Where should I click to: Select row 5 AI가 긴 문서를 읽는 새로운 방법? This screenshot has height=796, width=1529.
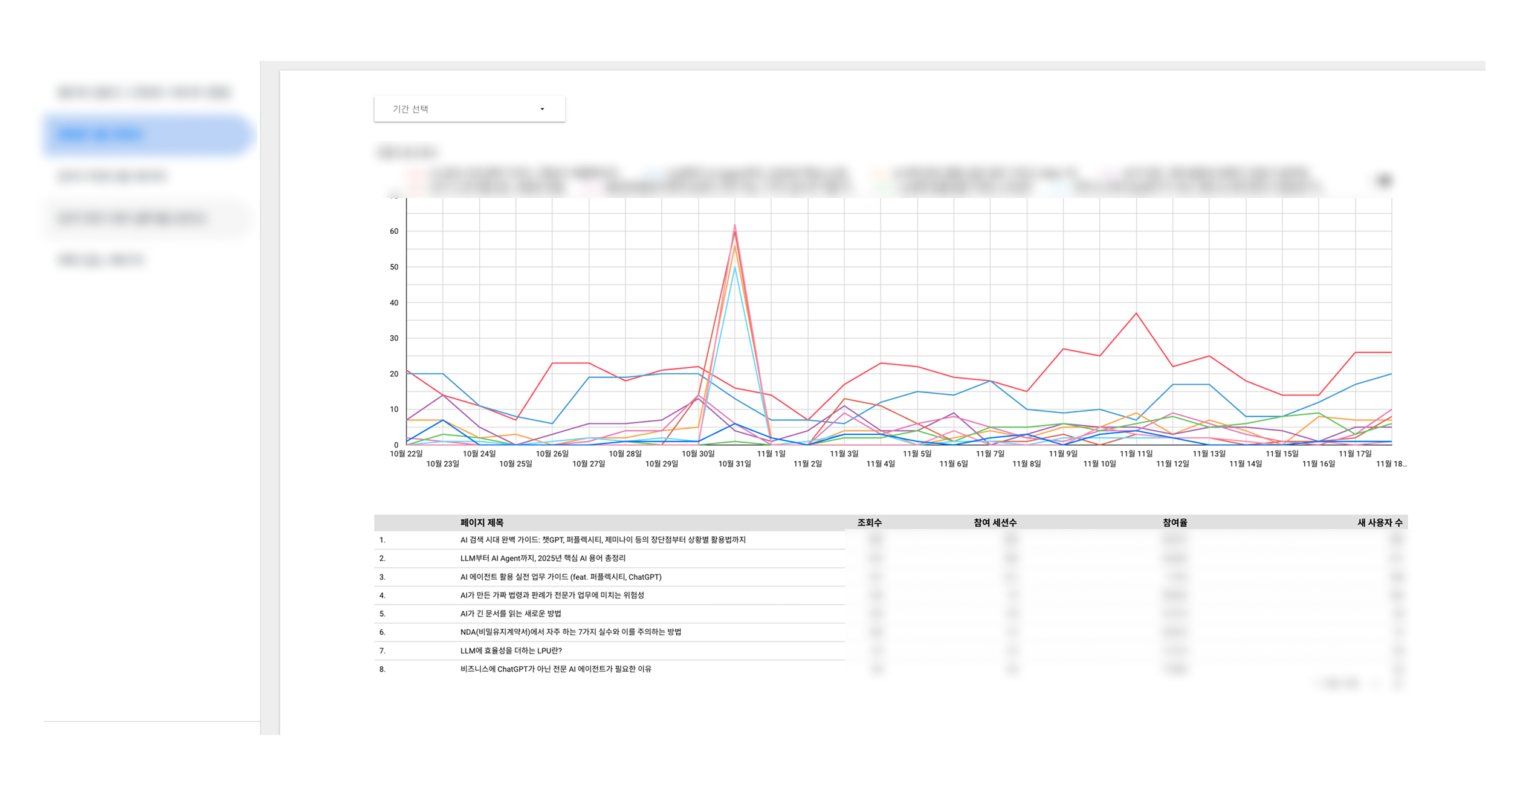pos(510,614)
